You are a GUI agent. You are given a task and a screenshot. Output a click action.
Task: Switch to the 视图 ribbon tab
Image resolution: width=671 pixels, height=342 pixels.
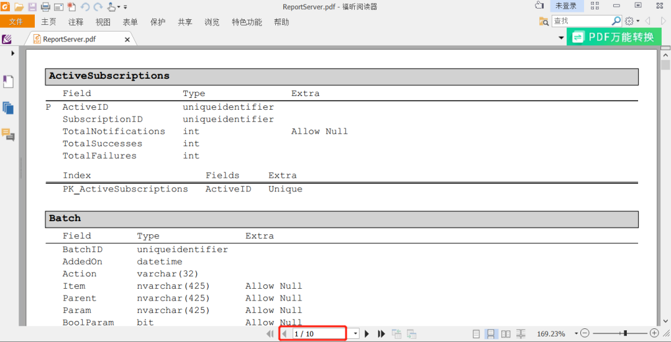(103, 22)
